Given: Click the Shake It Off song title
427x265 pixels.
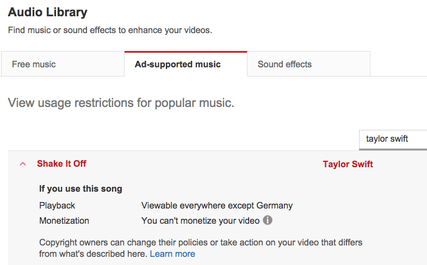Looking at the screenshot, I should (x=61, y=163).
